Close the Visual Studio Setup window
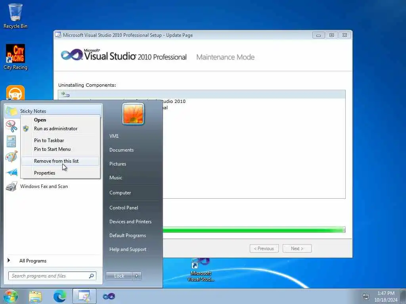This screenshot has width=406, height=304. pos(345,35)
